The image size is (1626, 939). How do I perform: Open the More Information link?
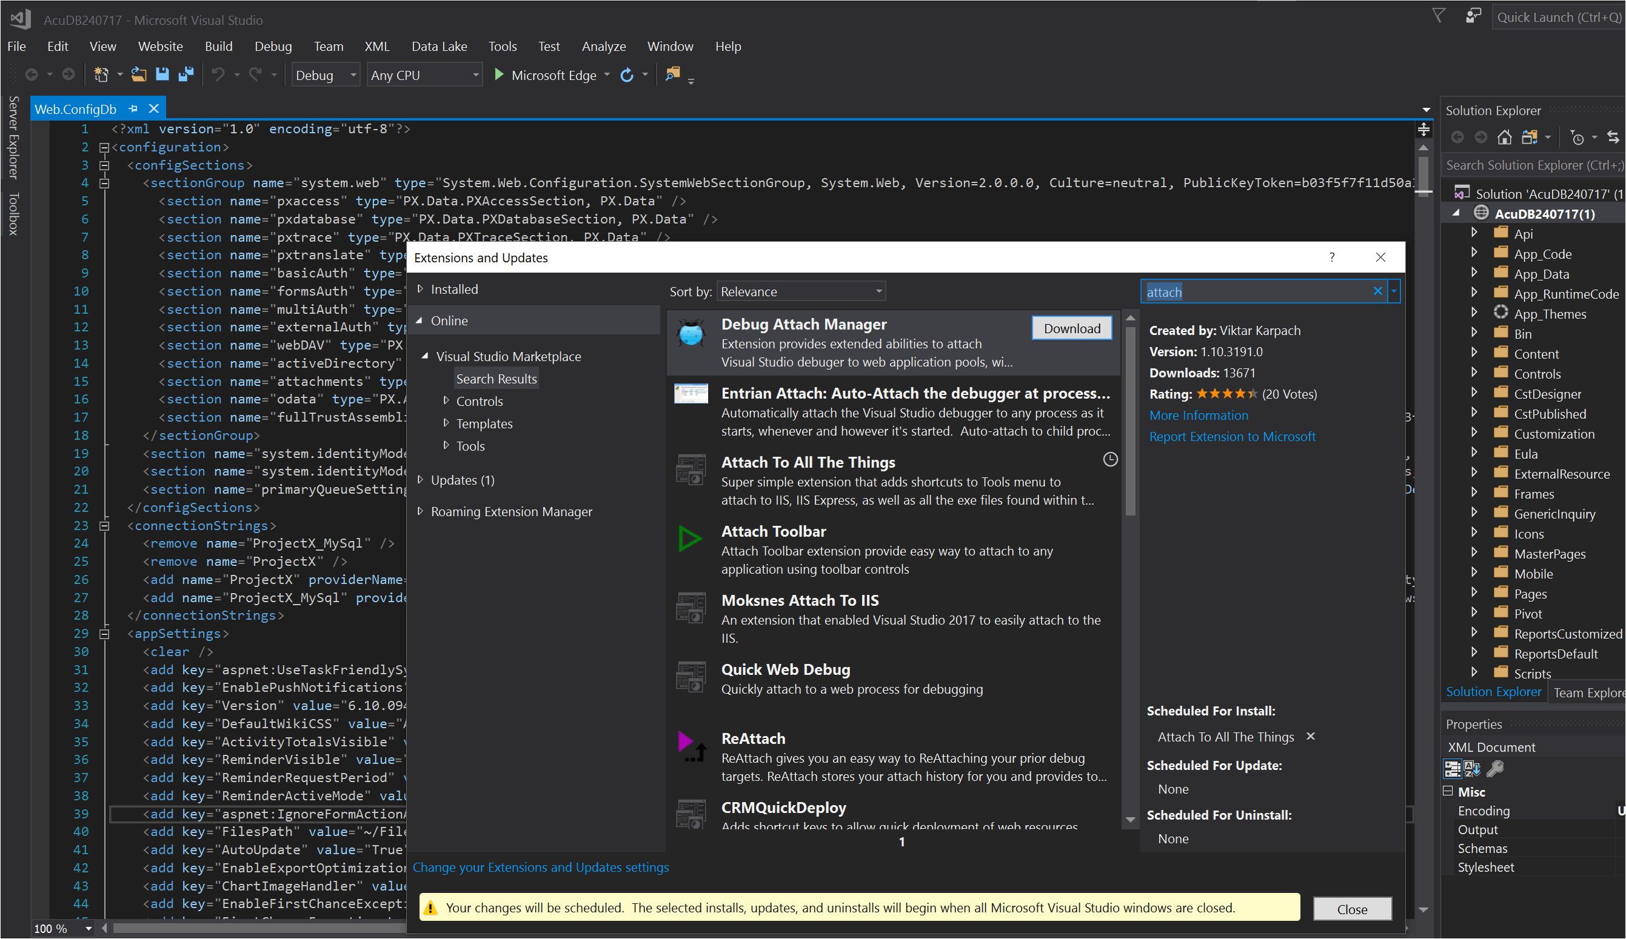click(x=1199, y=416)
